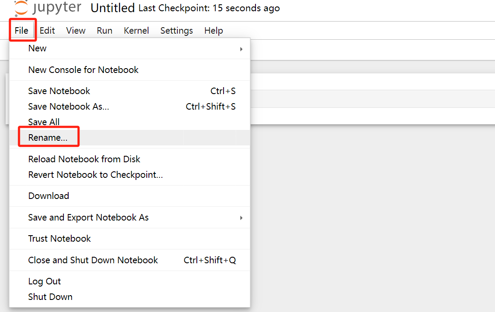This screenshot has width=495, height=312.
Task: Click the Jupyter logo icon
Action: tap(20, 7)
